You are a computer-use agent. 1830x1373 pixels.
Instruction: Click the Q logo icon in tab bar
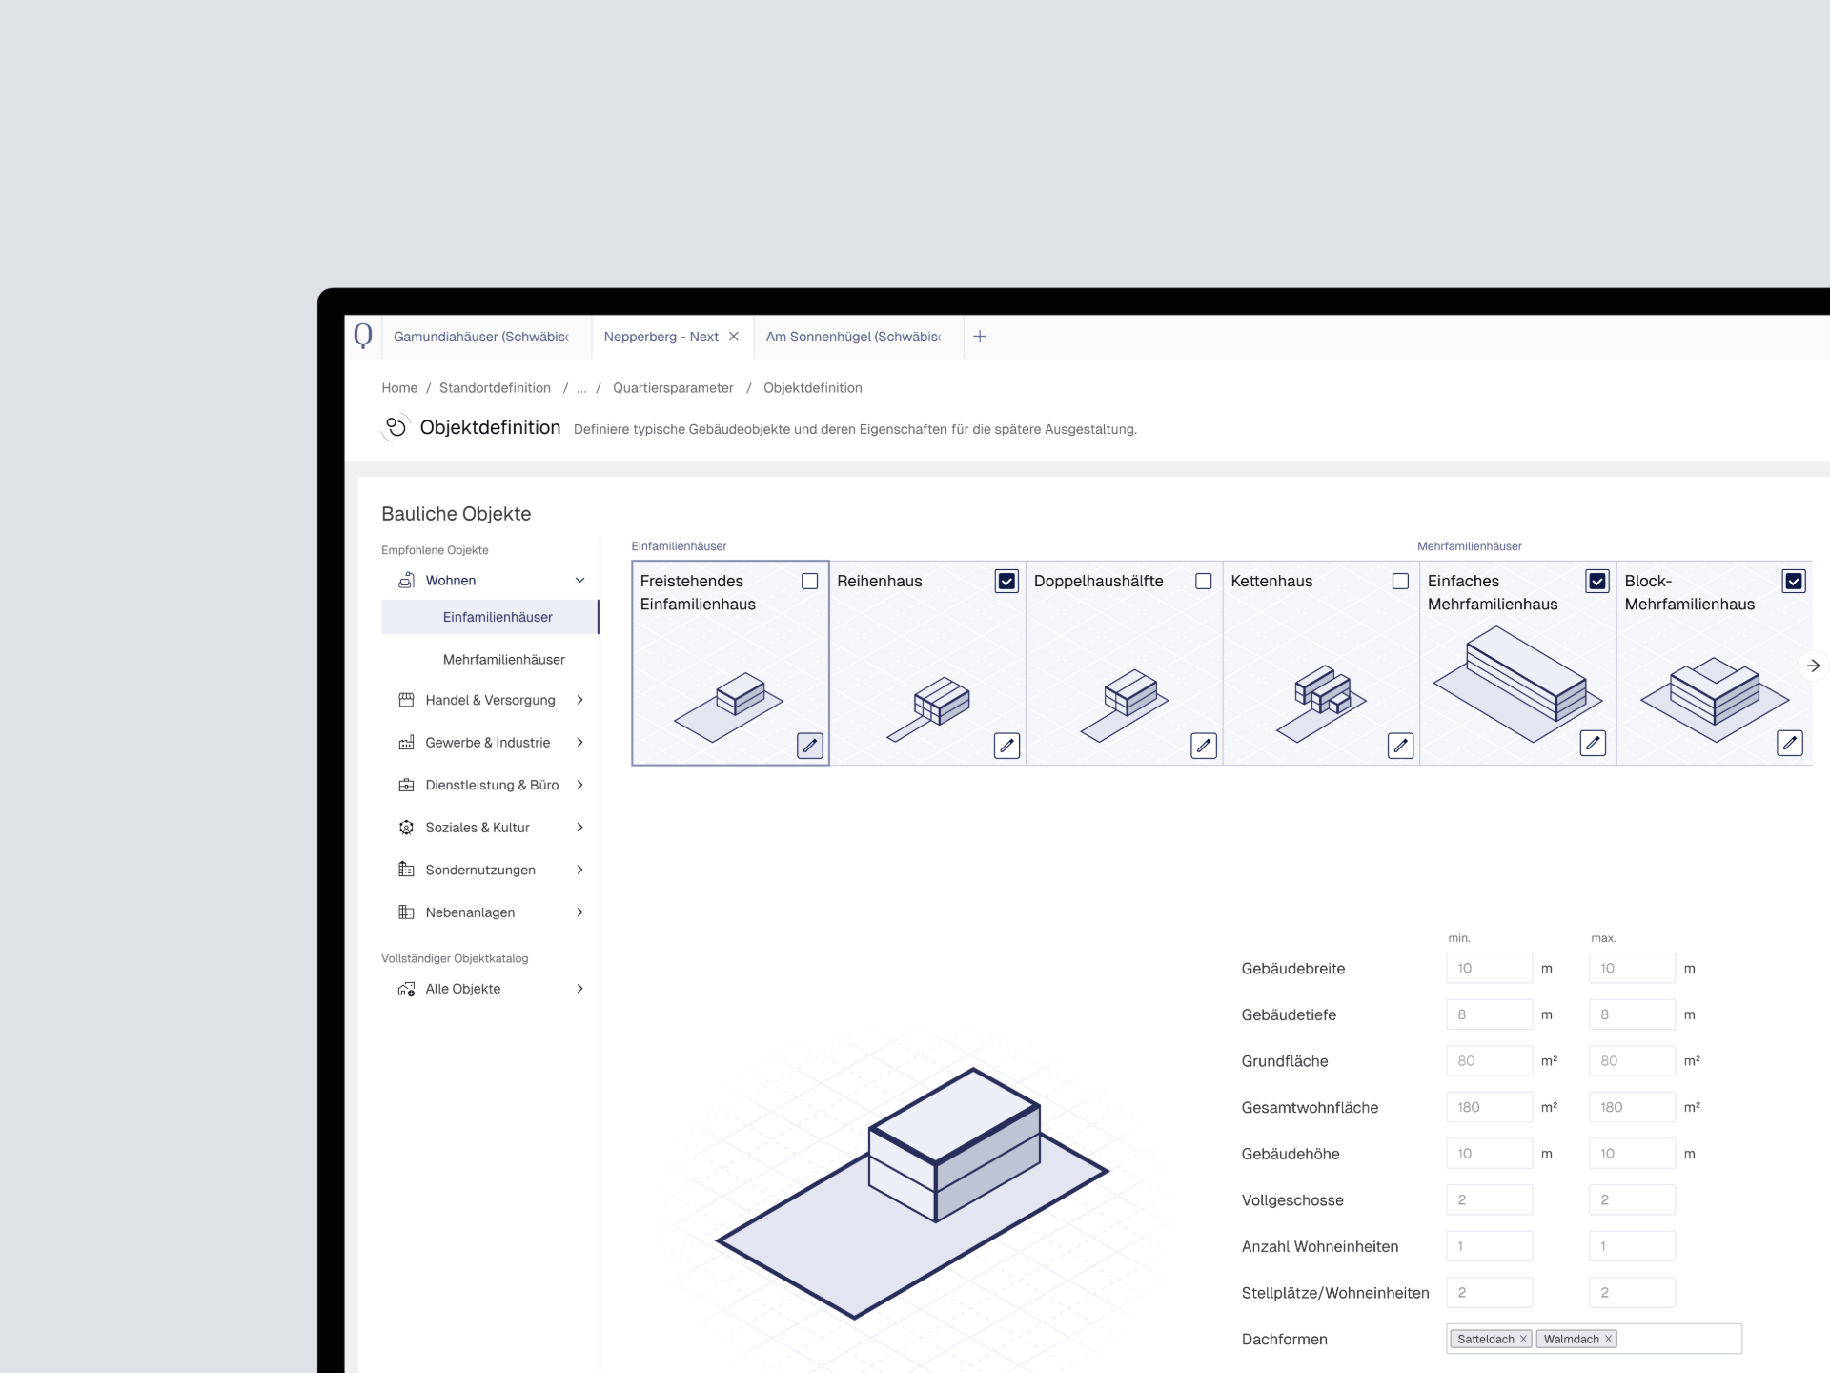click(363, 336)
